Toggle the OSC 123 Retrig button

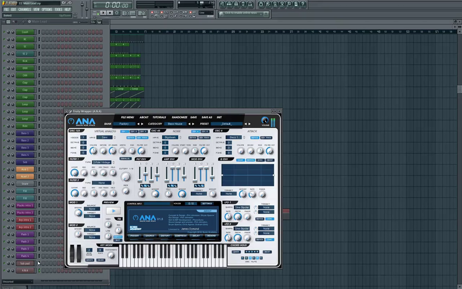[131, 138]
